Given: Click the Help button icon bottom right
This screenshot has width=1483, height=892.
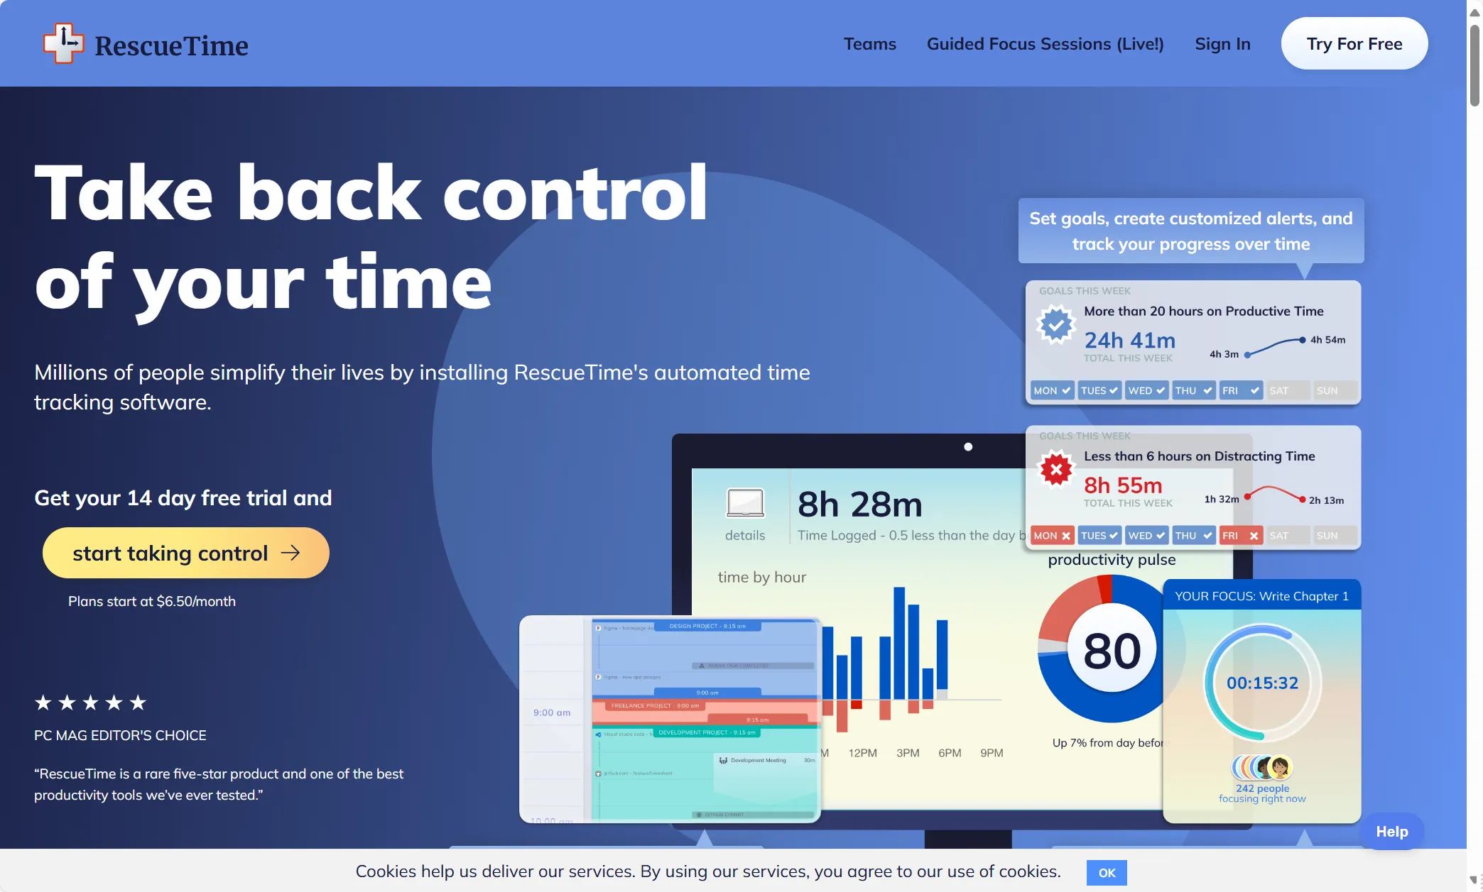Looking at the screenshot, I should (1392, 831).
